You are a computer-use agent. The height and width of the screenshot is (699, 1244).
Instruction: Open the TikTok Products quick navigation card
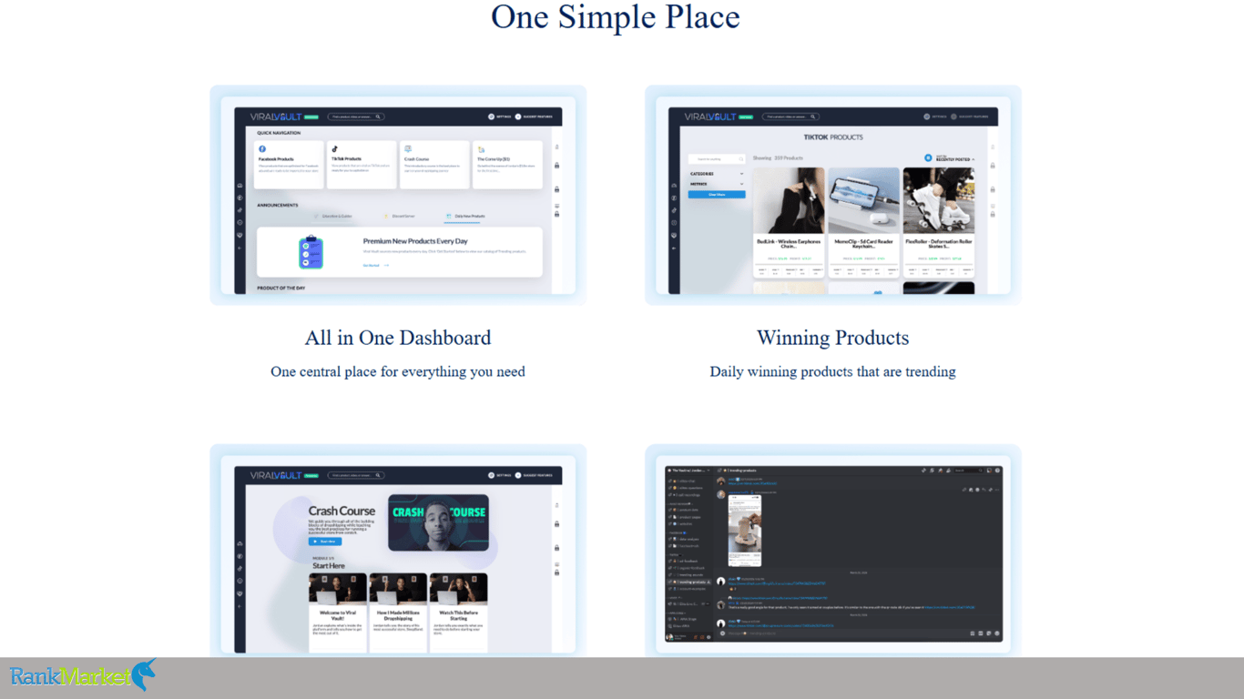362,165
